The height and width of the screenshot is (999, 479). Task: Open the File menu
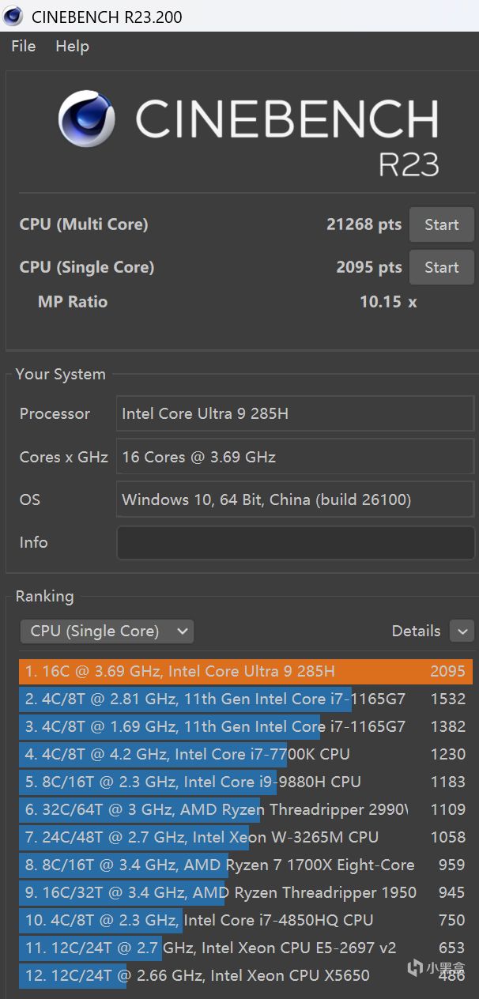click(23, 47)
